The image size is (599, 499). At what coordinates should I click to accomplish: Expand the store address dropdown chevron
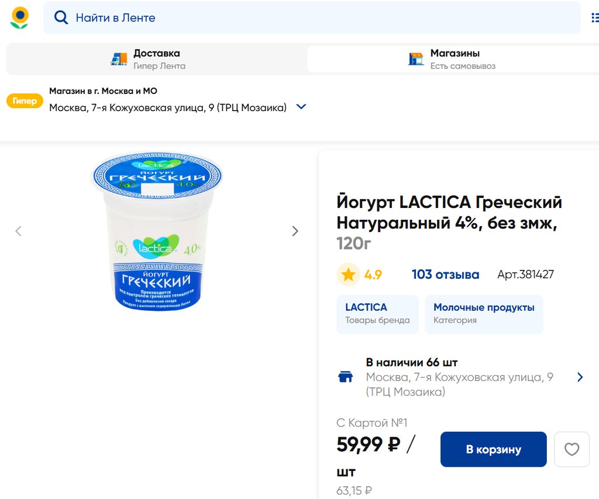[x=301, y=107]
